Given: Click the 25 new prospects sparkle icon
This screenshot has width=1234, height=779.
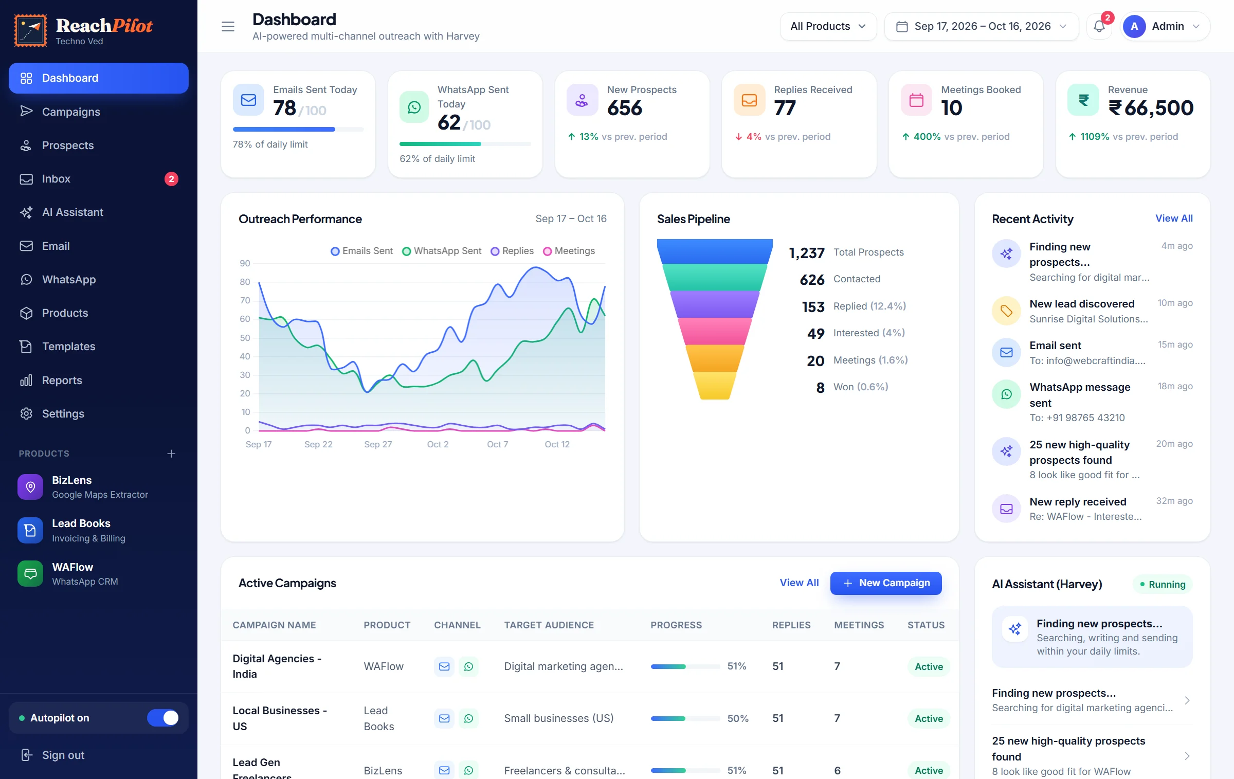Looking at the screenshot, I should (x=1006, y=451).
